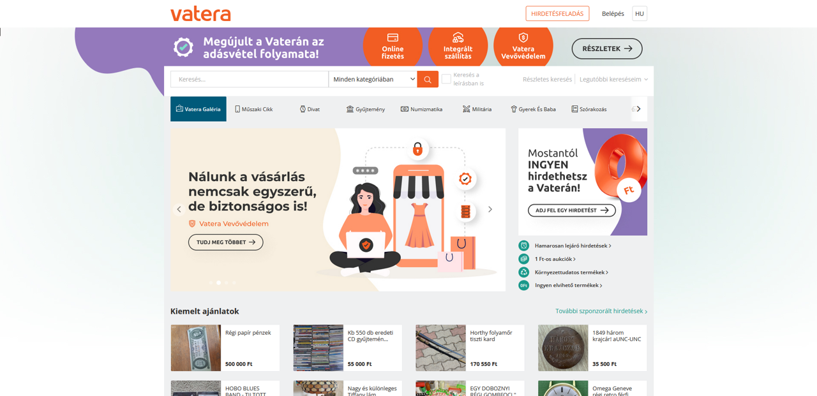Open the Omega Geneve listing title
The width and height of the screenshot is (817, 396).
(x=612, y=391)
